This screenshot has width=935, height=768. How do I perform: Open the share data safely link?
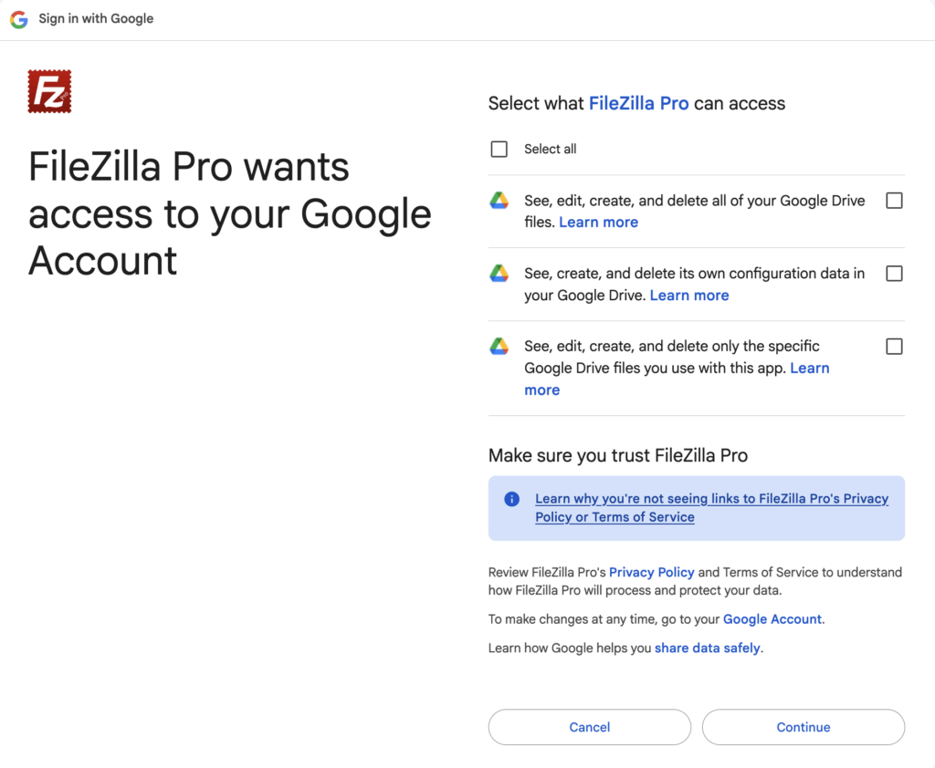tap(707, 649)
